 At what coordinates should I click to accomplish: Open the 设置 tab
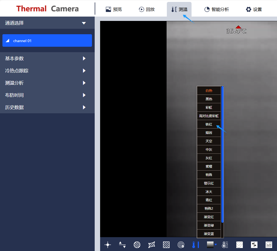point(254,10)
